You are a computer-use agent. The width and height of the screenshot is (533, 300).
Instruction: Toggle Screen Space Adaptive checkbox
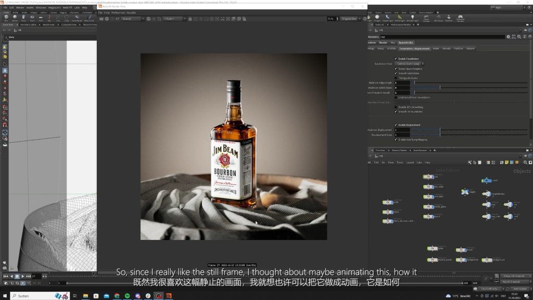click(x=396, y=69)
